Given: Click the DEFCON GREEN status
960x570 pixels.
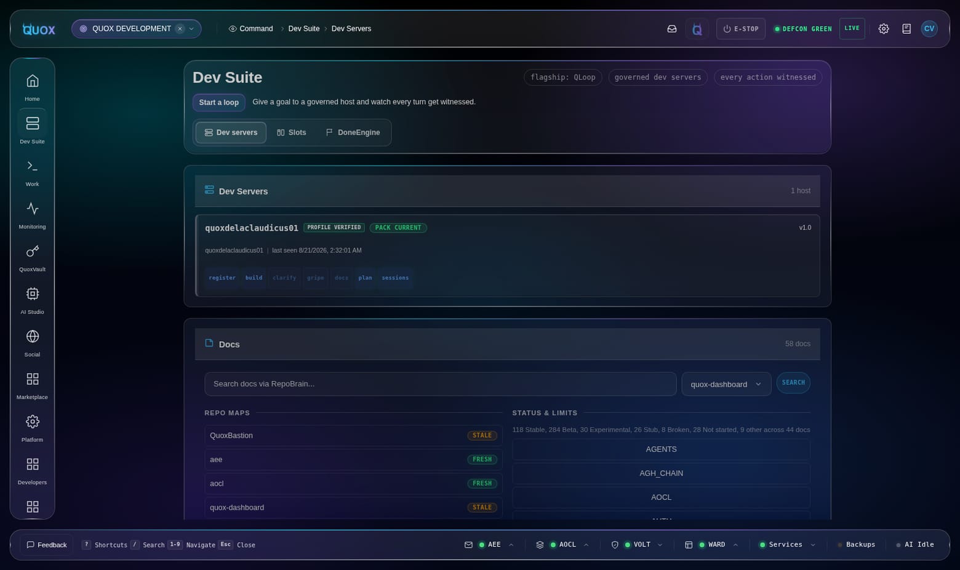Looking at the screenshot, I should tap(803, 29).
